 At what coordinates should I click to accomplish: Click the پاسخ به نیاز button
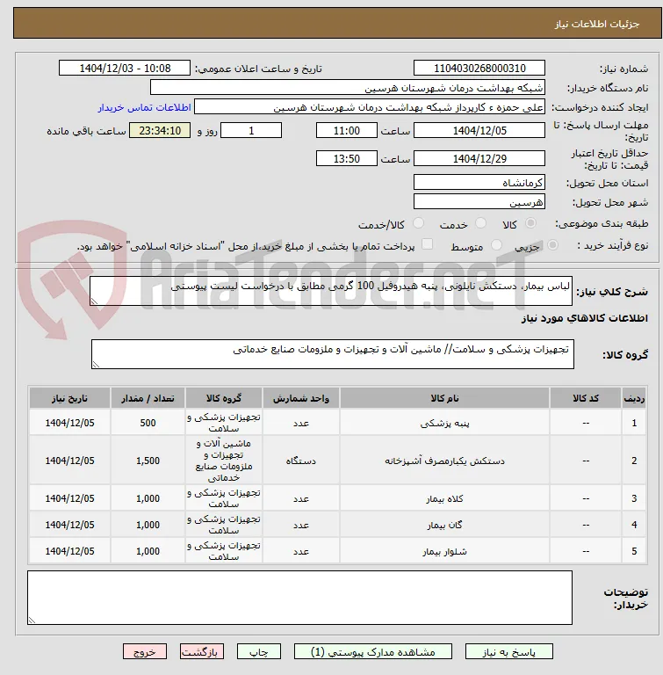509,652
